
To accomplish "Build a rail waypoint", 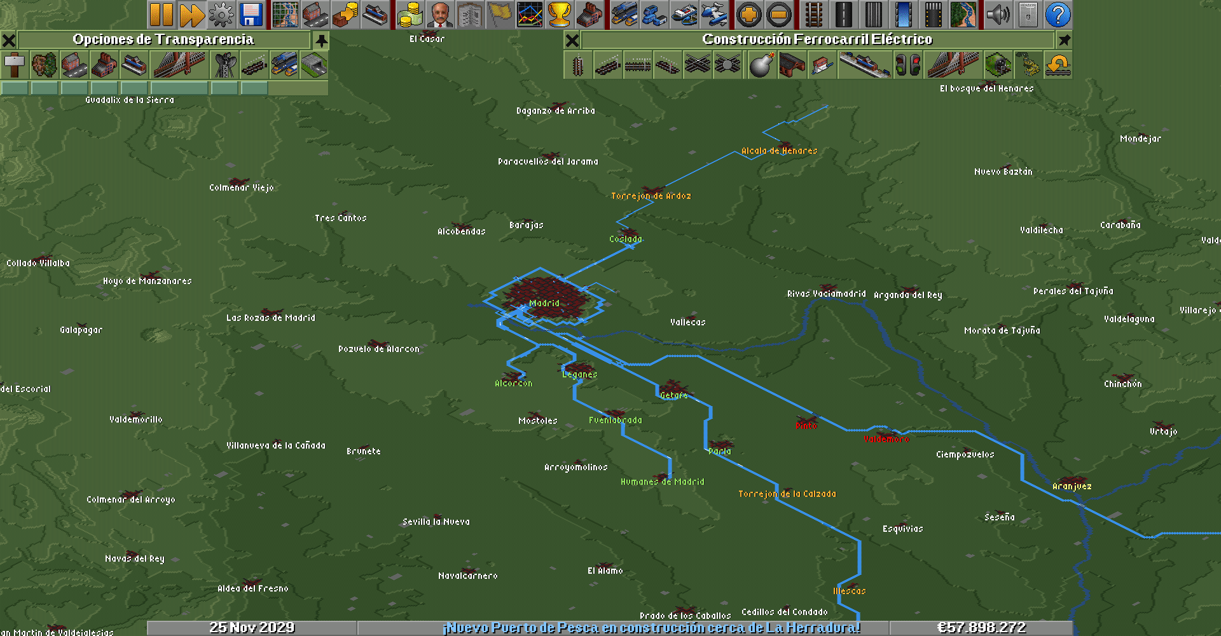I will coord(822,65).
